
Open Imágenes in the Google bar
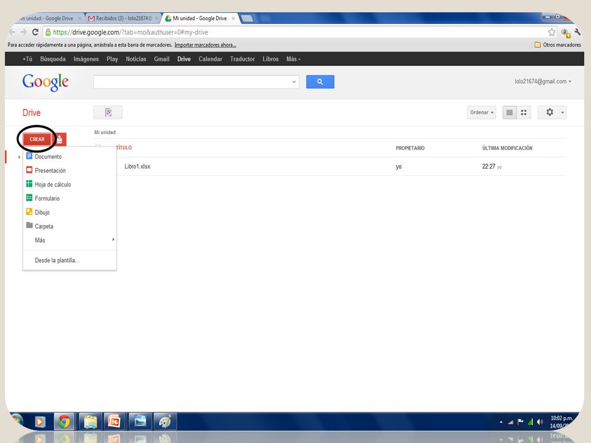(x=86, y=59)
